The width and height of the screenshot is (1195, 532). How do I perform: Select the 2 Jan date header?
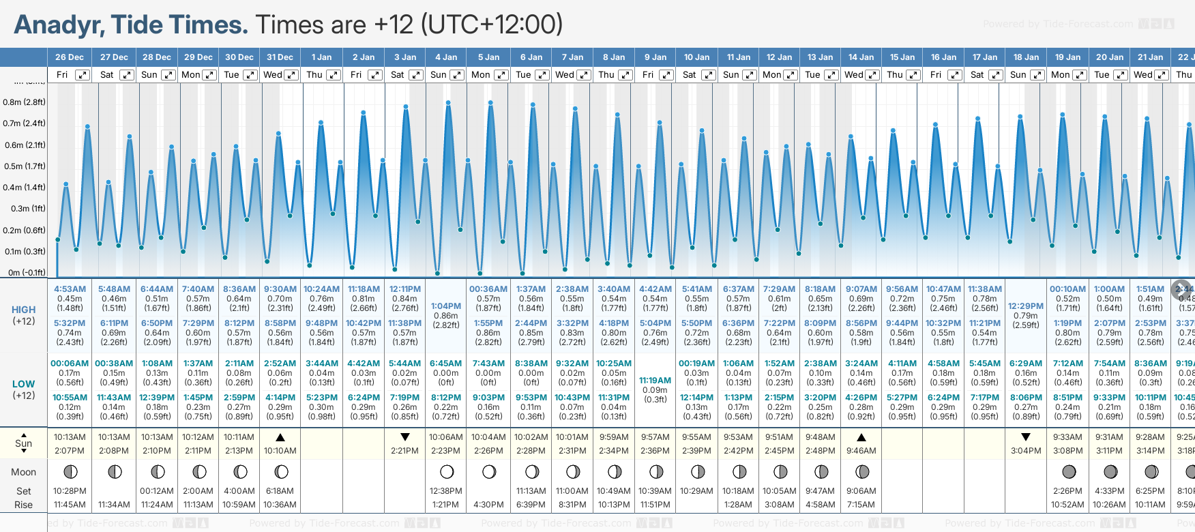coord(364,57)
